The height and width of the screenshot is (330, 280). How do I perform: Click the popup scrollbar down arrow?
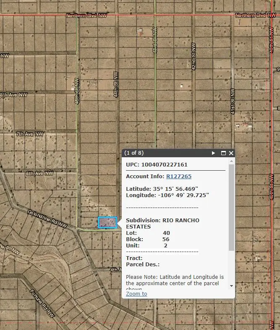coord(231,286)
